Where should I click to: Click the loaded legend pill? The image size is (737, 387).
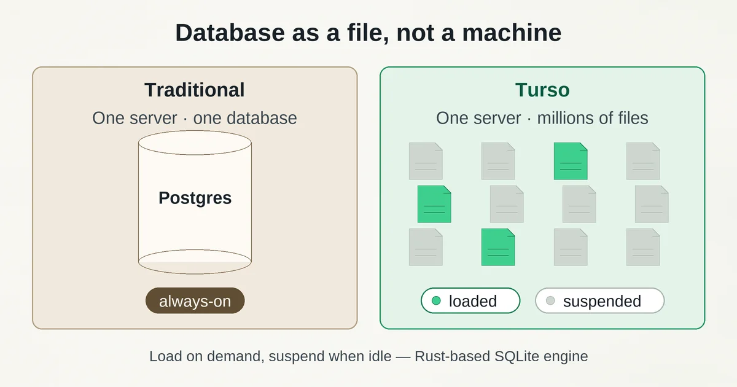point(470,301)
